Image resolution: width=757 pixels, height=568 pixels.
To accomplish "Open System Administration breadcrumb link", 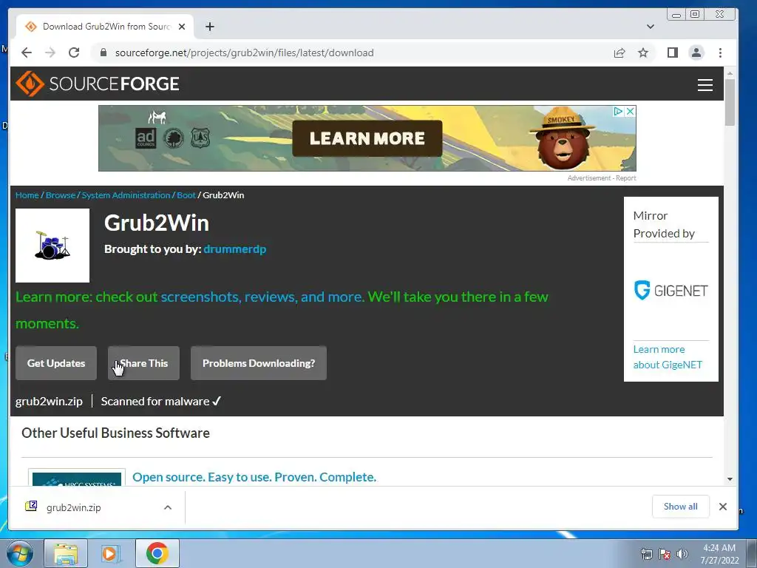I will pos(126,195).
